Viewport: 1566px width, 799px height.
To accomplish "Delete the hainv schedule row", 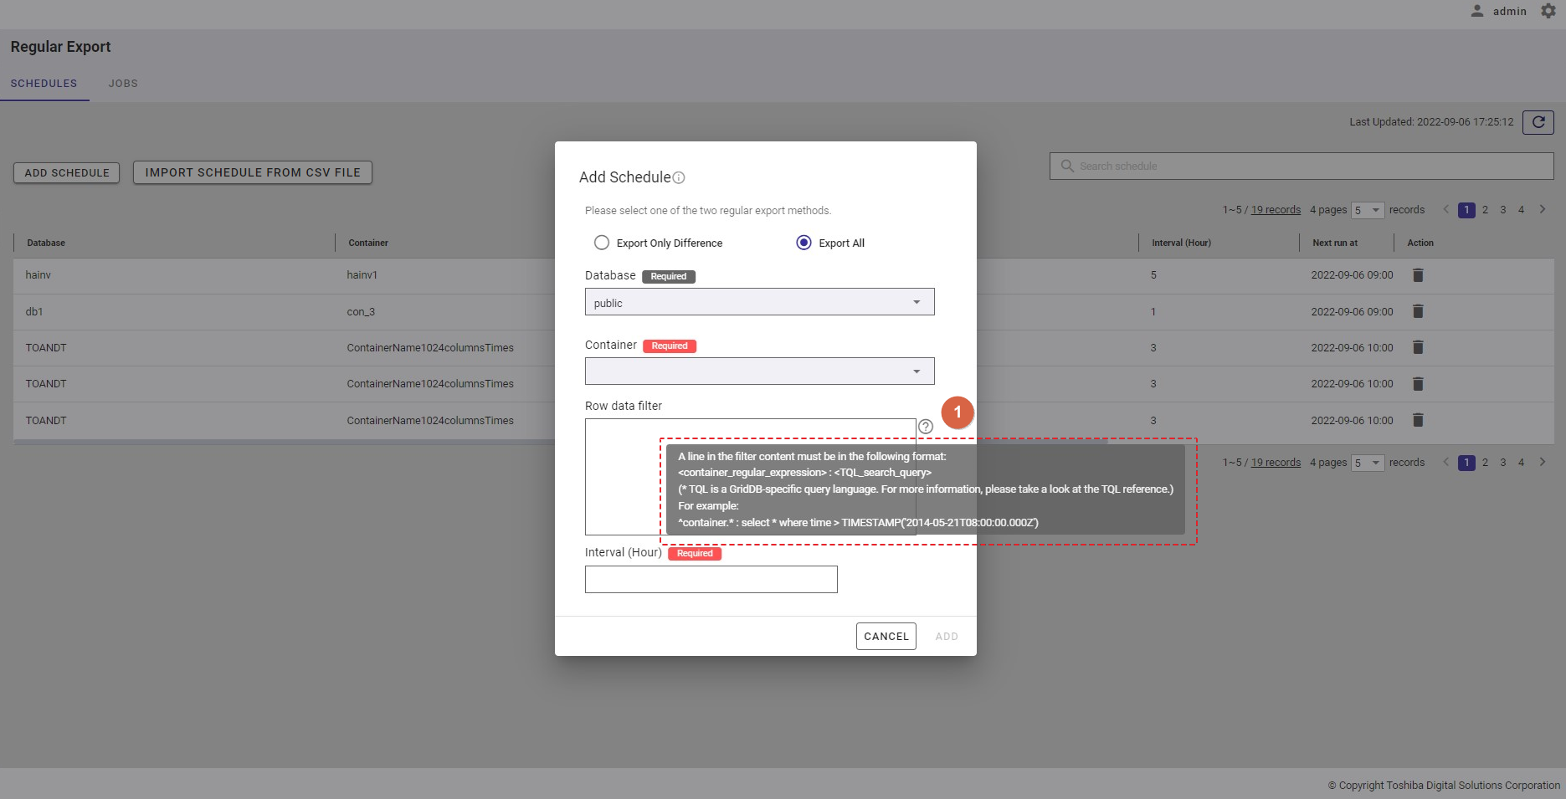I will pos(1418,274).
